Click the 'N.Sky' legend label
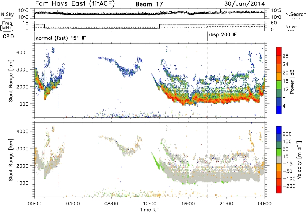The image size is (306, 212). [x=7, y=14]
